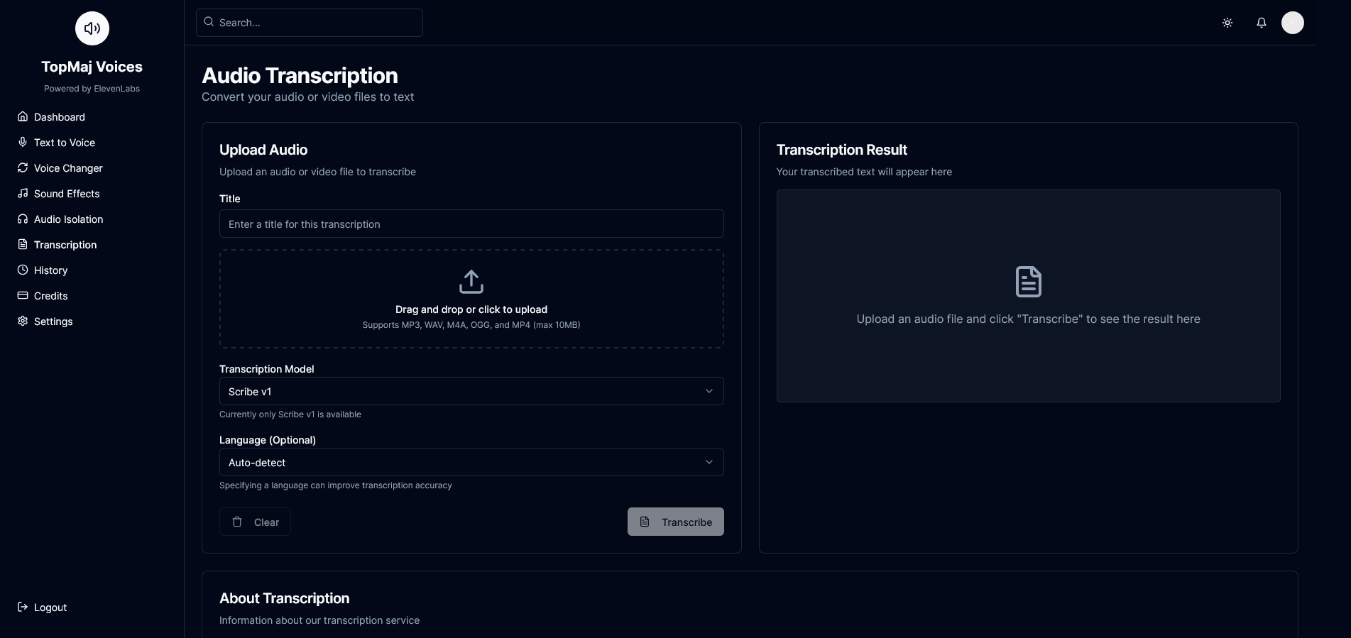Click the user avatar circle
The image size is (1351, 638).
point(1292,23)
